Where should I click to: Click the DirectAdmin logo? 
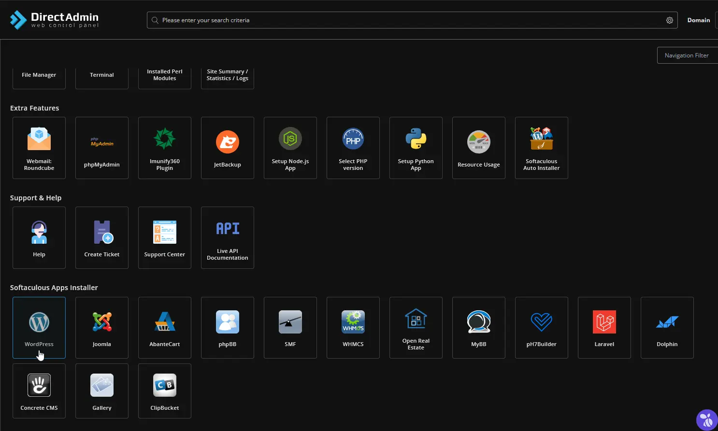click(54, 20)
